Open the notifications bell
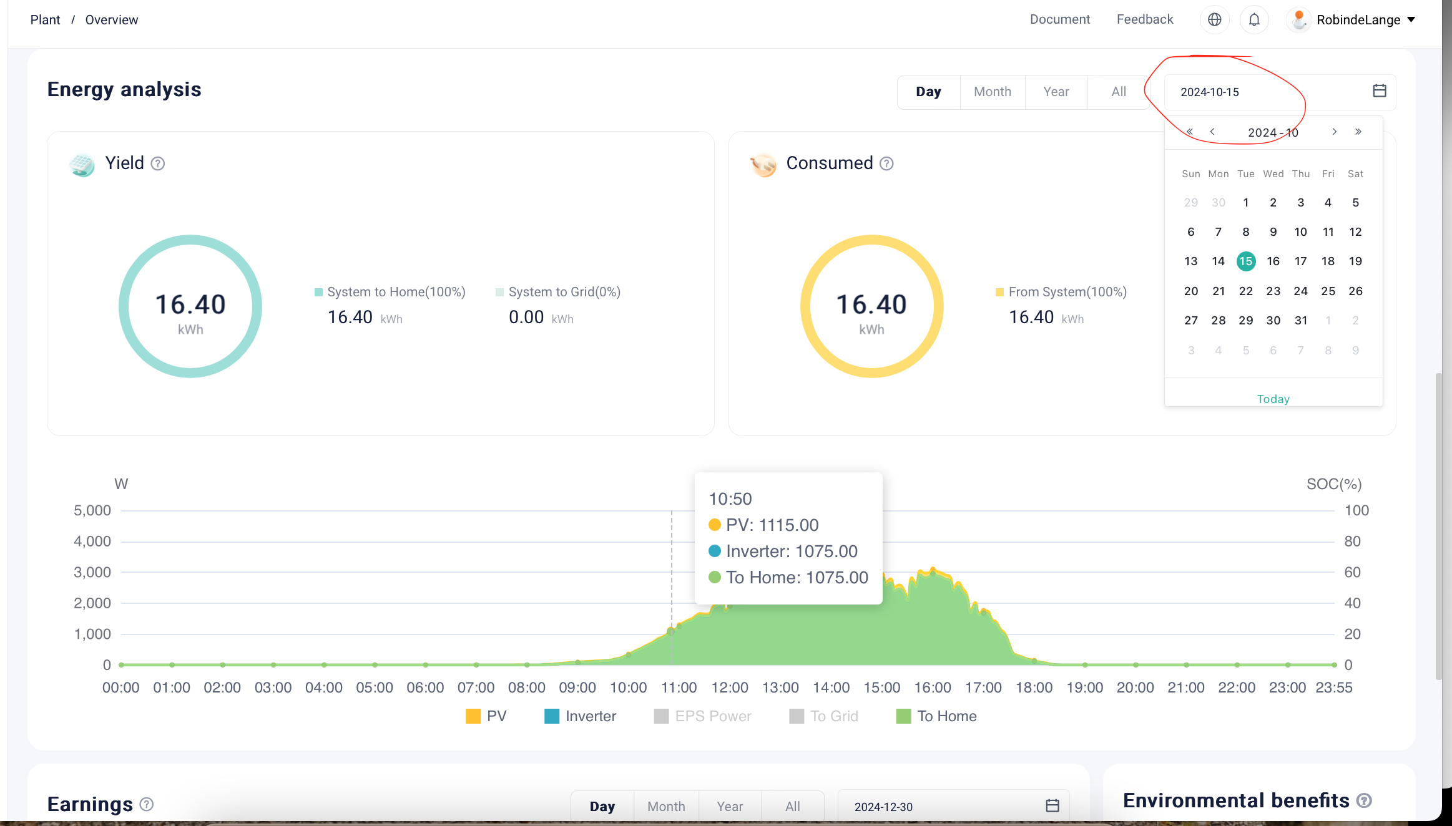Image resolution: width=1452 pixels, height=826 pixels. 1254,20
